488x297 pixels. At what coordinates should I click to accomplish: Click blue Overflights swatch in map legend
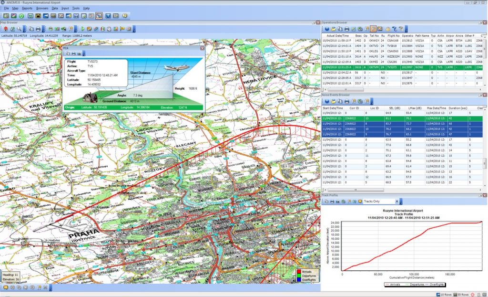(x=299, y=280)
